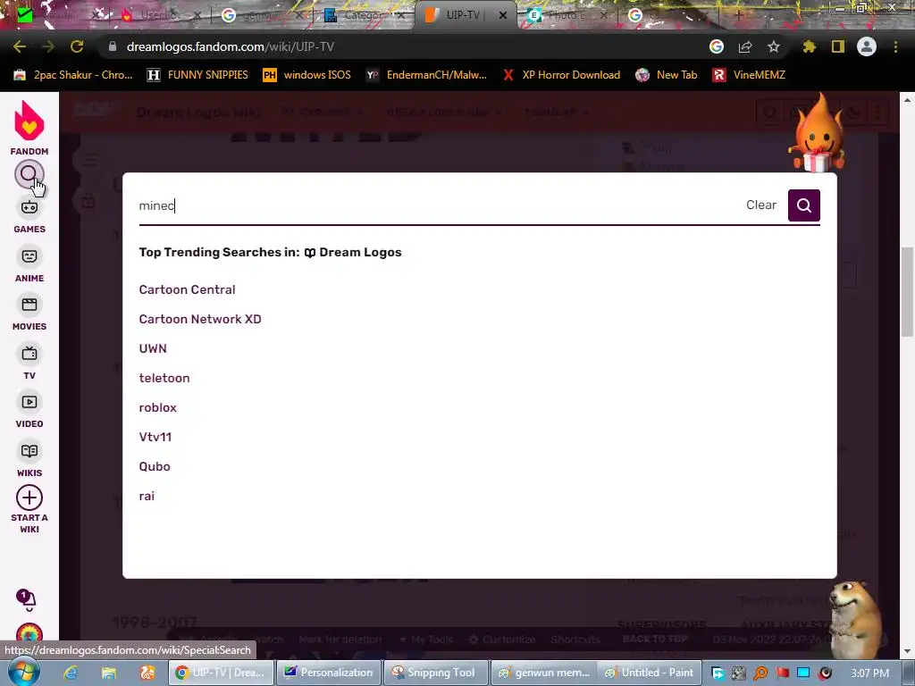The height and width of the screenshot is (686, 915).
Task: Click the Fandom heart logo
Action: 29,121
